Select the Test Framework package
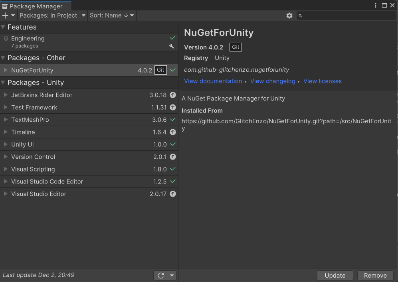The height and width of the screenshot is (282, 398). coord(89,107)
